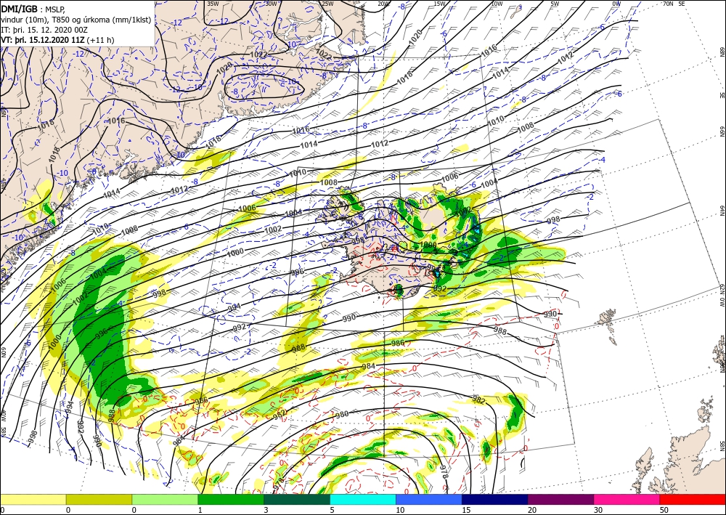Image resolution: width=726 pixels, height=515 pixels.
Task: Click the olive yellow legend color swatch
Action: [x=99, y=499]
